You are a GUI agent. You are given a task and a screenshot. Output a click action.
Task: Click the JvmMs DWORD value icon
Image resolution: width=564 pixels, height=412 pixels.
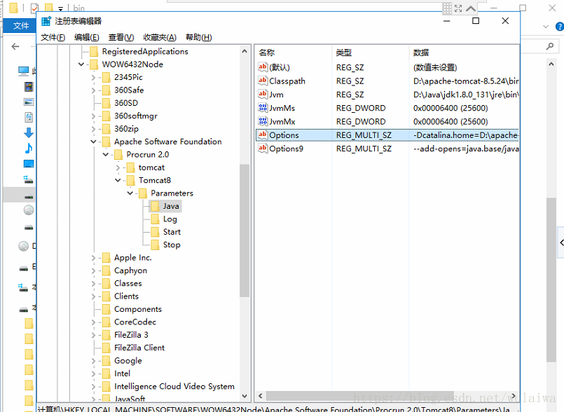coord(263,108)
